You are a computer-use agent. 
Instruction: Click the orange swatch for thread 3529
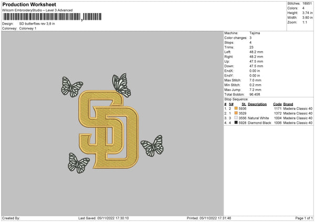coord(236,113)
